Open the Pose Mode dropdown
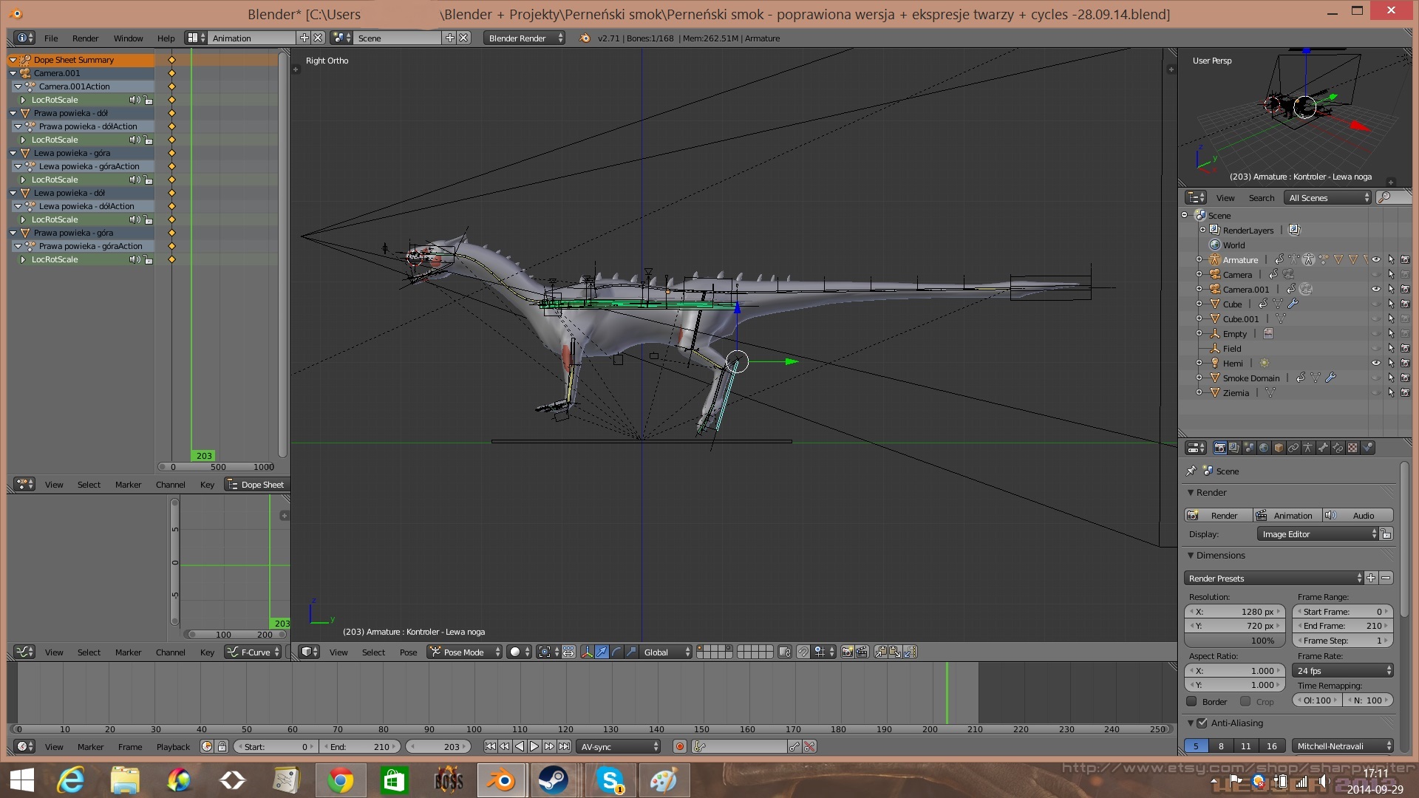 [x=465, y=652]
